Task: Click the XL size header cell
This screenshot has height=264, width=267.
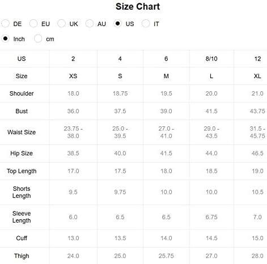Action: pyautogui.click(x=257, y=76)
